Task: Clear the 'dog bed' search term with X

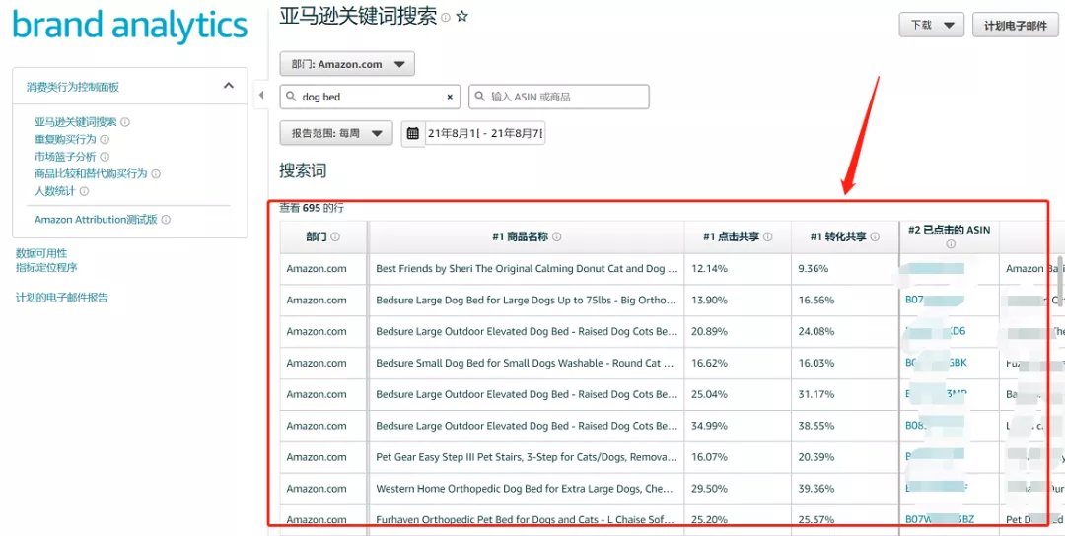Action: (x=450, y=97)
